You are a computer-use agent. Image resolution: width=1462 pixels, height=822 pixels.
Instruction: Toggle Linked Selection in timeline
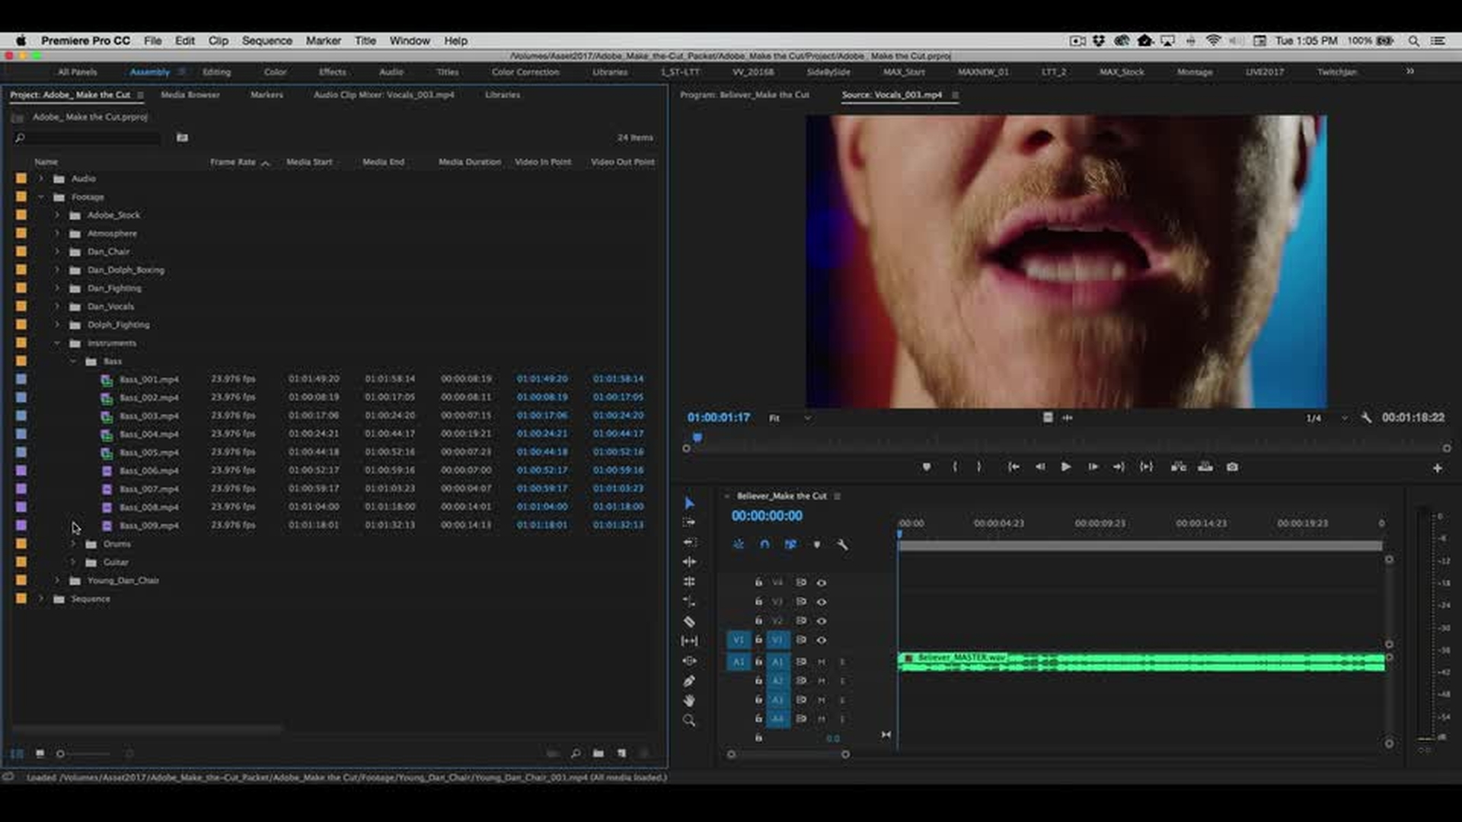tap(790, 545)
